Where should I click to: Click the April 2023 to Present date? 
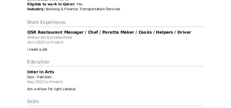click(45, 42)
